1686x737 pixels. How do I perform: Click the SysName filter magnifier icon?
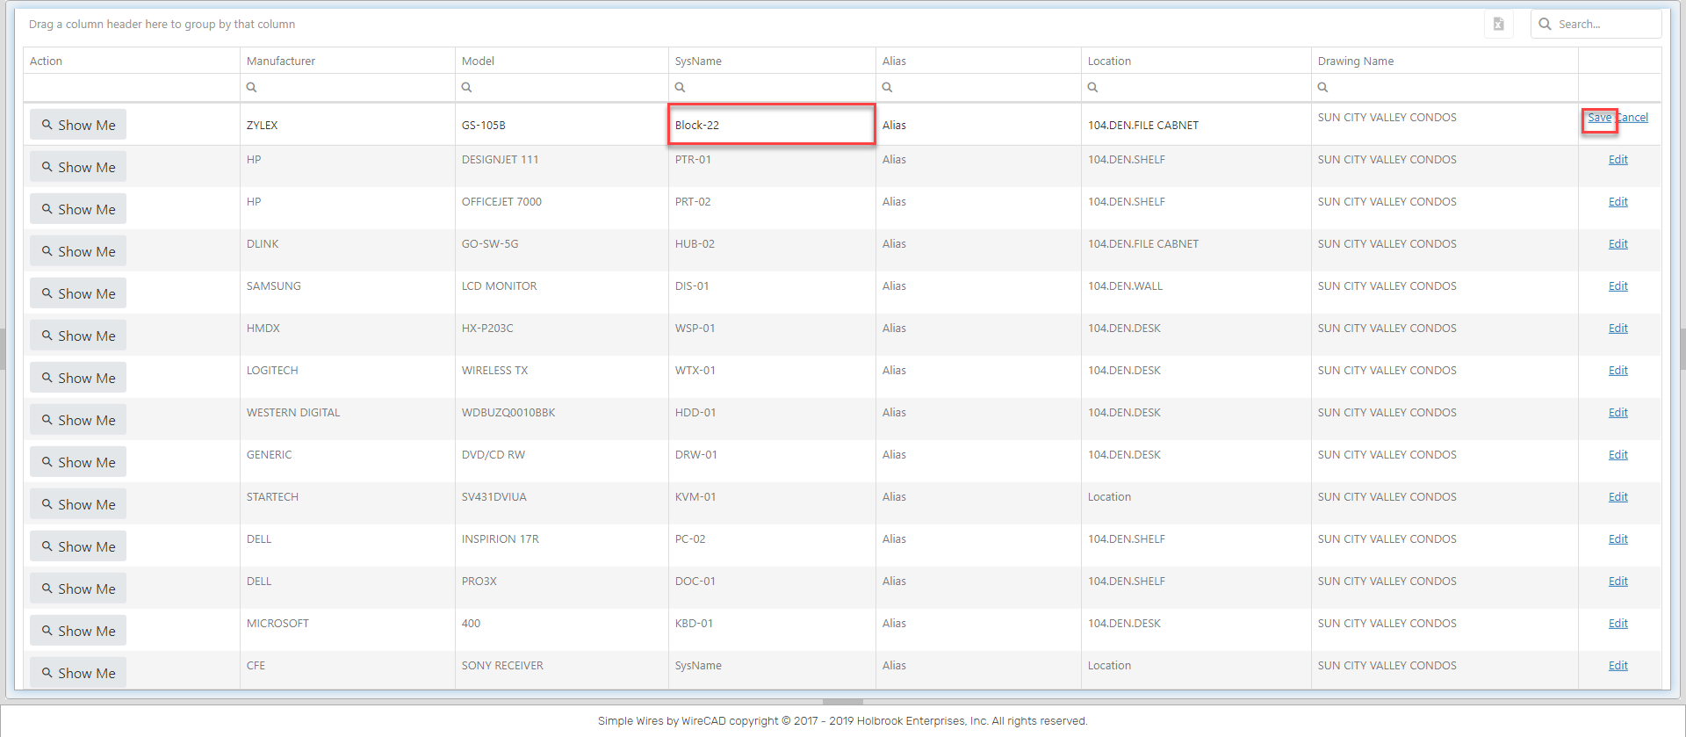[680, 87]
